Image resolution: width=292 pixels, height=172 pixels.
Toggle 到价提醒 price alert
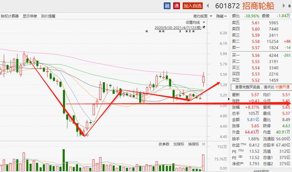(48, 16)
